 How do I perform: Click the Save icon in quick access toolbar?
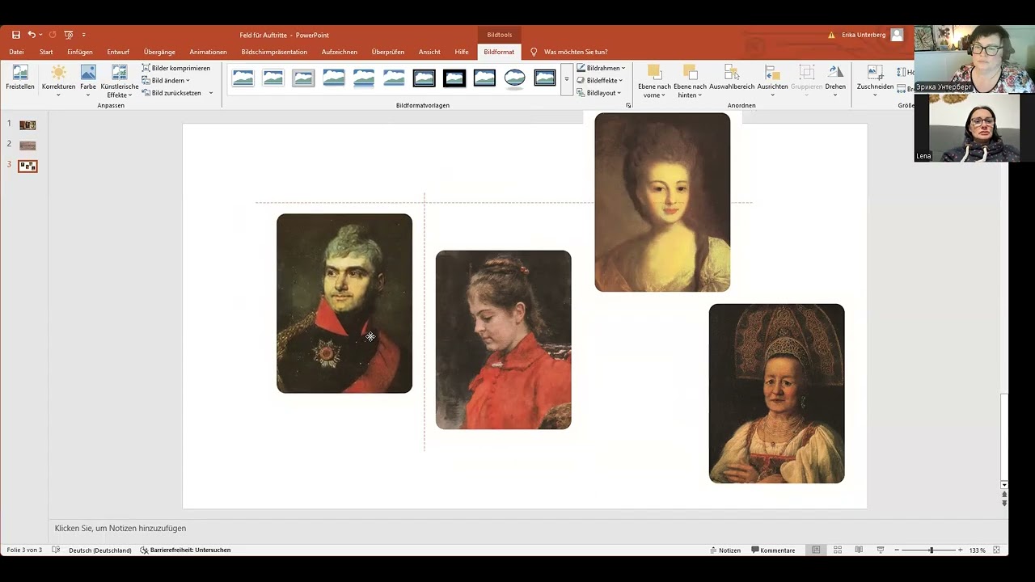point(16,35)
